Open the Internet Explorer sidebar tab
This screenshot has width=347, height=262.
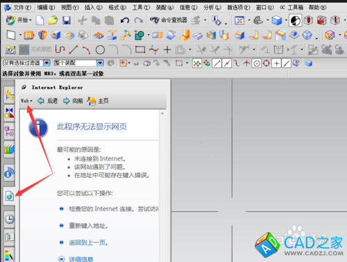(10, 196)
